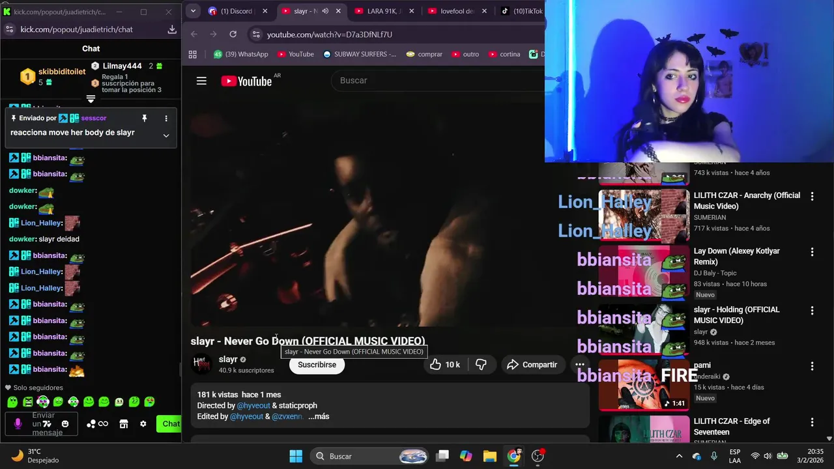Screen dimensions: 834x469
Task: Open OBS Studio from the taskbar
Action: pyautogui.click(x=538, y=456)
